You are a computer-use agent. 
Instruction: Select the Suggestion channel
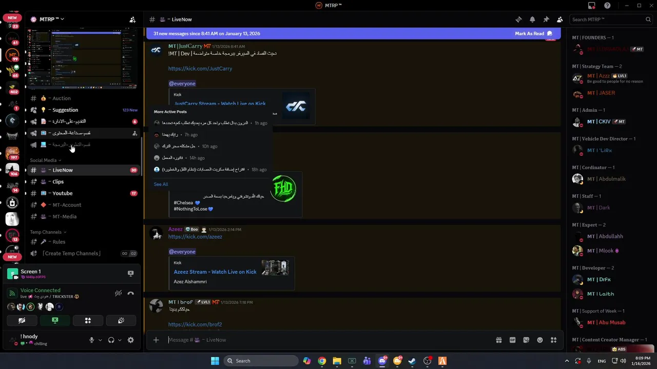tap(84, 110)
